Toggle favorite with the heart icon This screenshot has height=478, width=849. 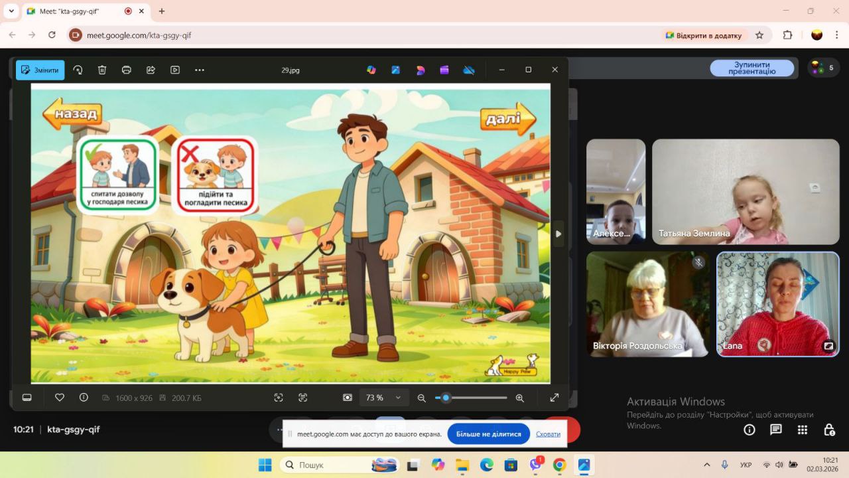coord(60,398)
